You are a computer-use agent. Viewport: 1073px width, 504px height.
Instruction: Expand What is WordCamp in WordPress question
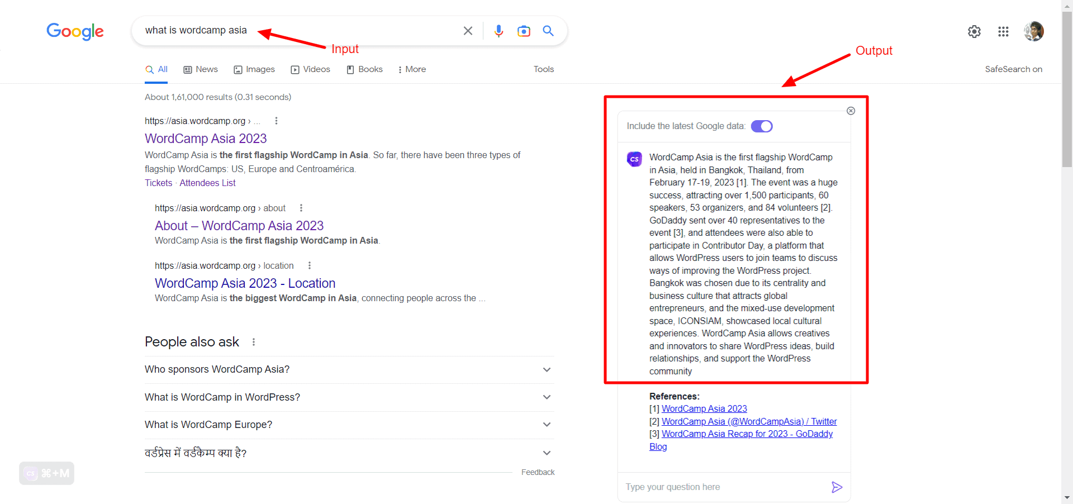(349, 397)
